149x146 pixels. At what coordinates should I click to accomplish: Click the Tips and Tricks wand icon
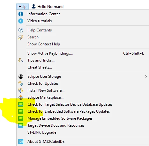point(21,60)
